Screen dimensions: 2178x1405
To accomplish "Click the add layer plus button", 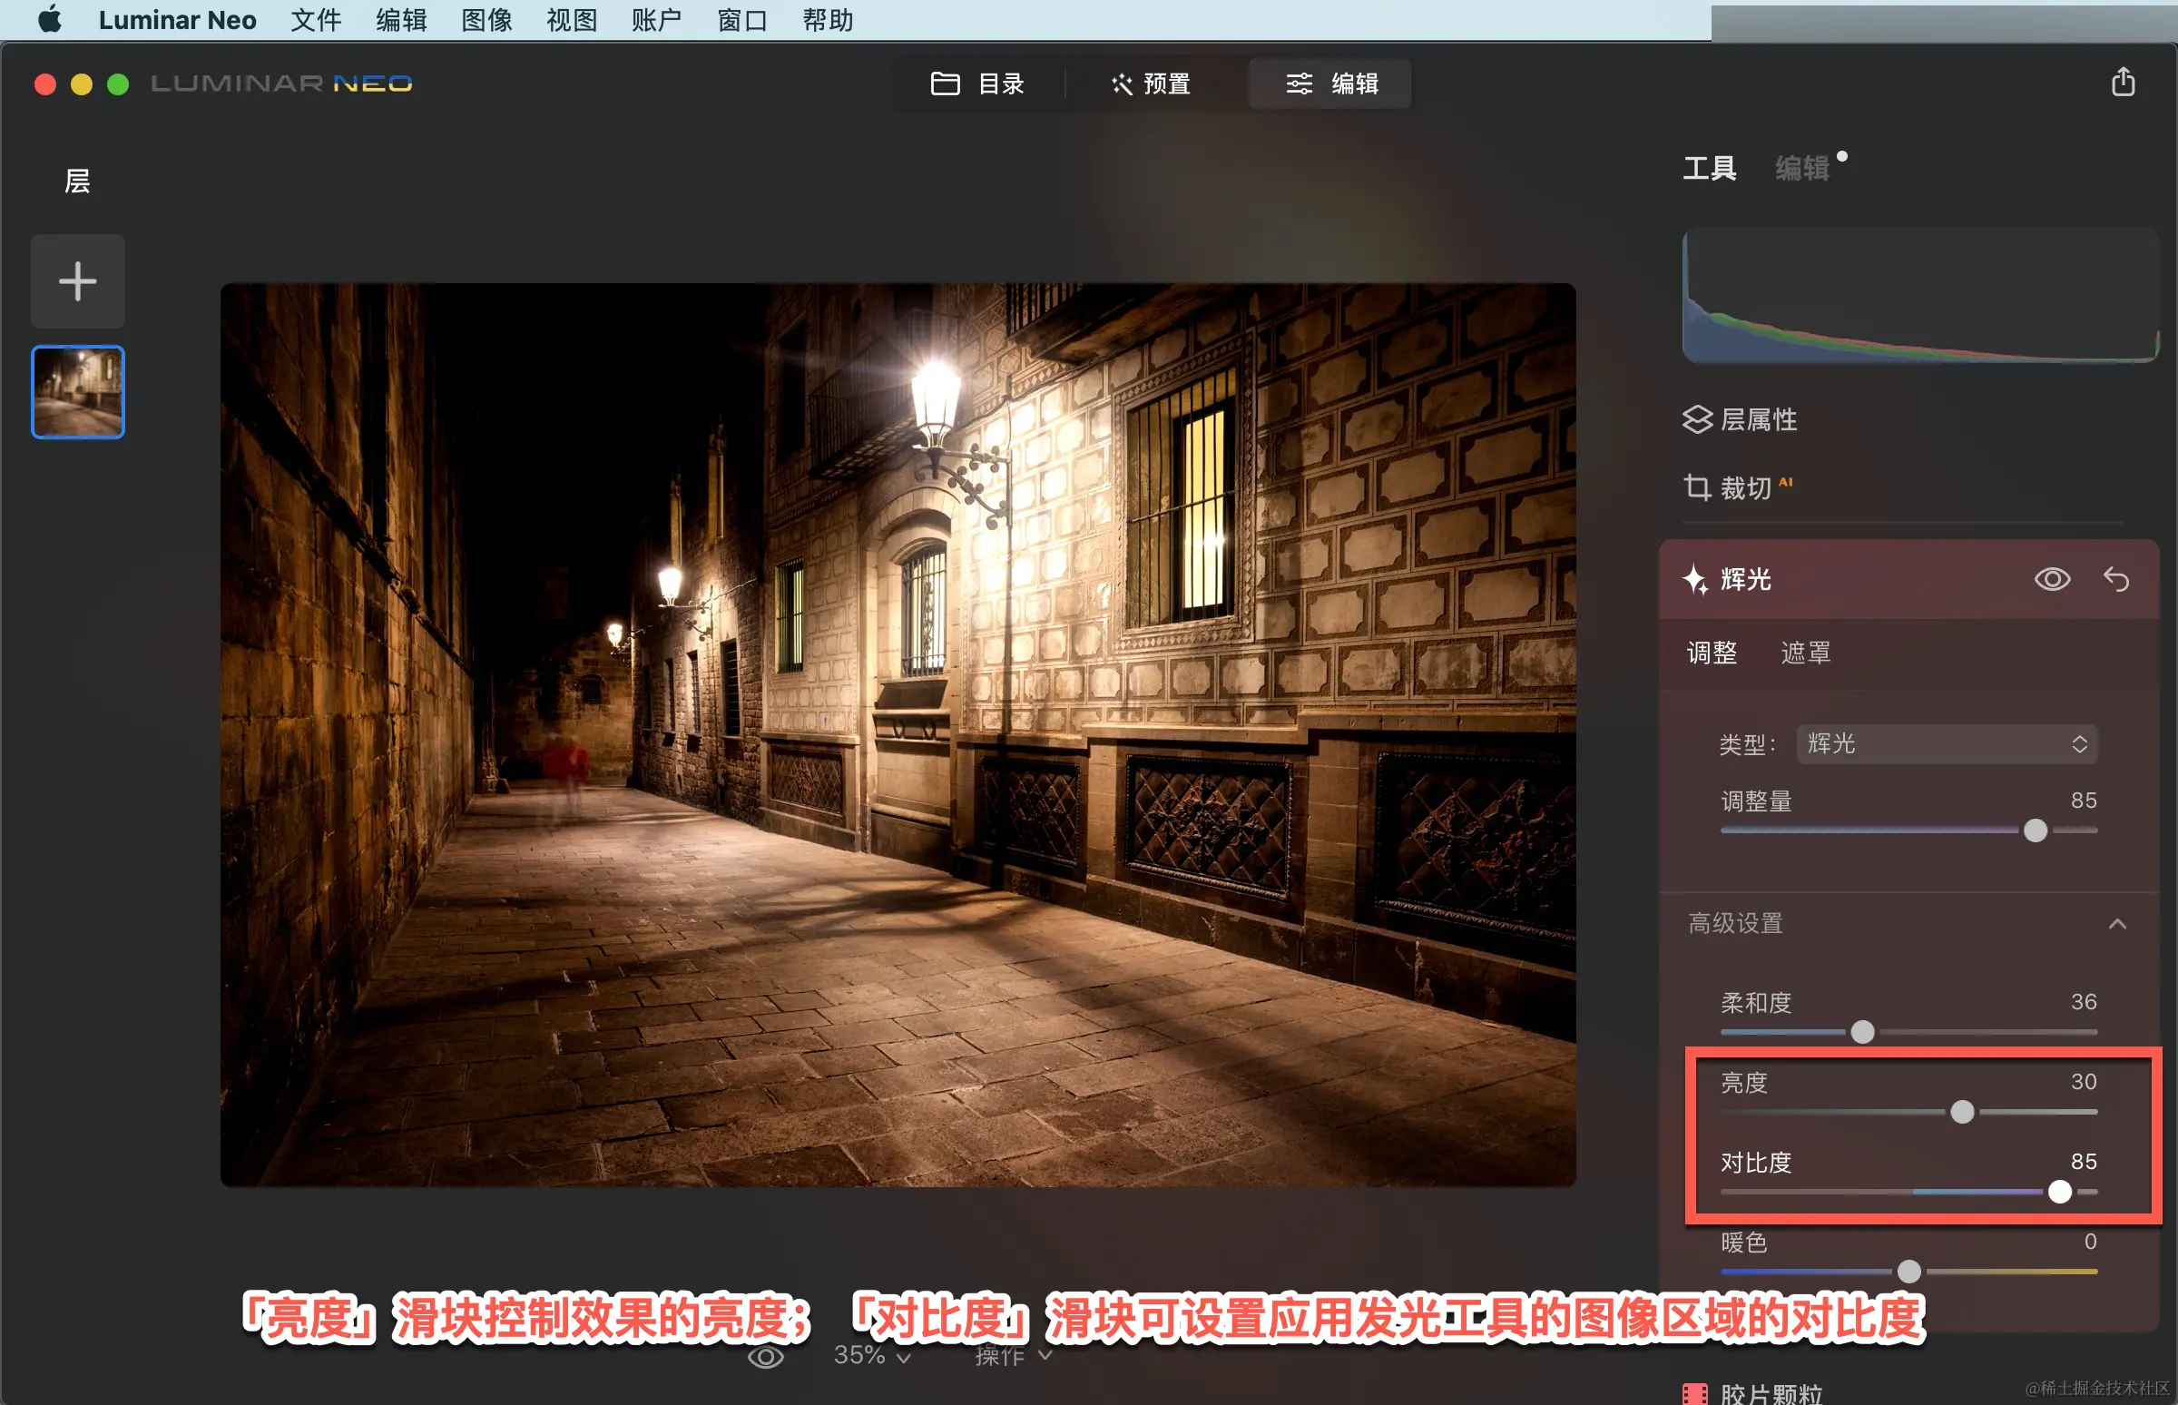I will coord(77,281).
